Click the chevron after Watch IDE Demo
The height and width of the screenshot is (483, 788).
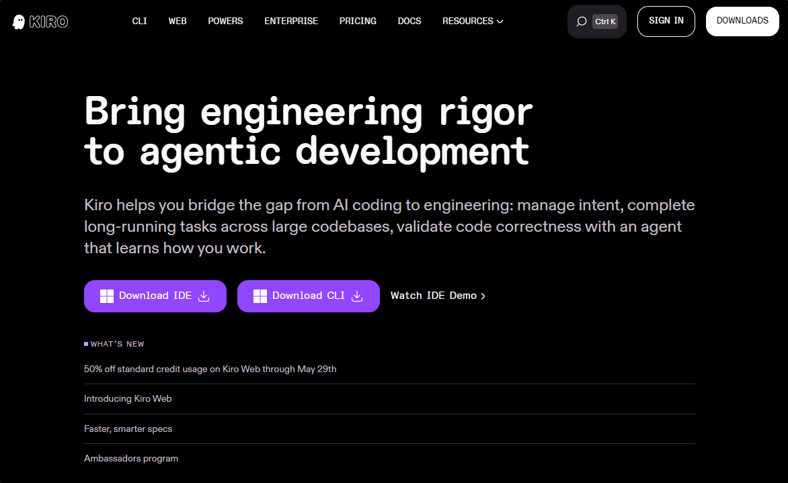click(x=483, y=296)
